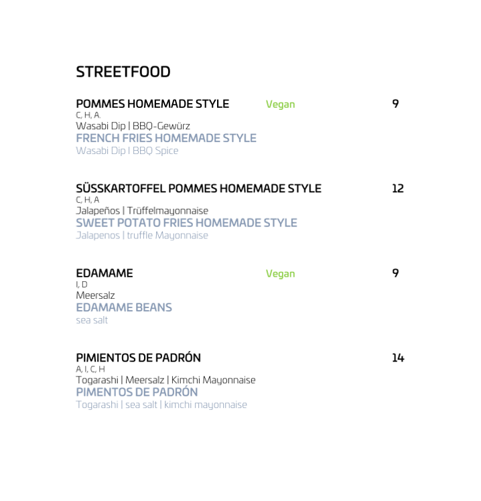This screenshot has width=481, height=501.
Task: Select the Jalapeños | Trüffelmayonnaise description
Action: (142, 210)
